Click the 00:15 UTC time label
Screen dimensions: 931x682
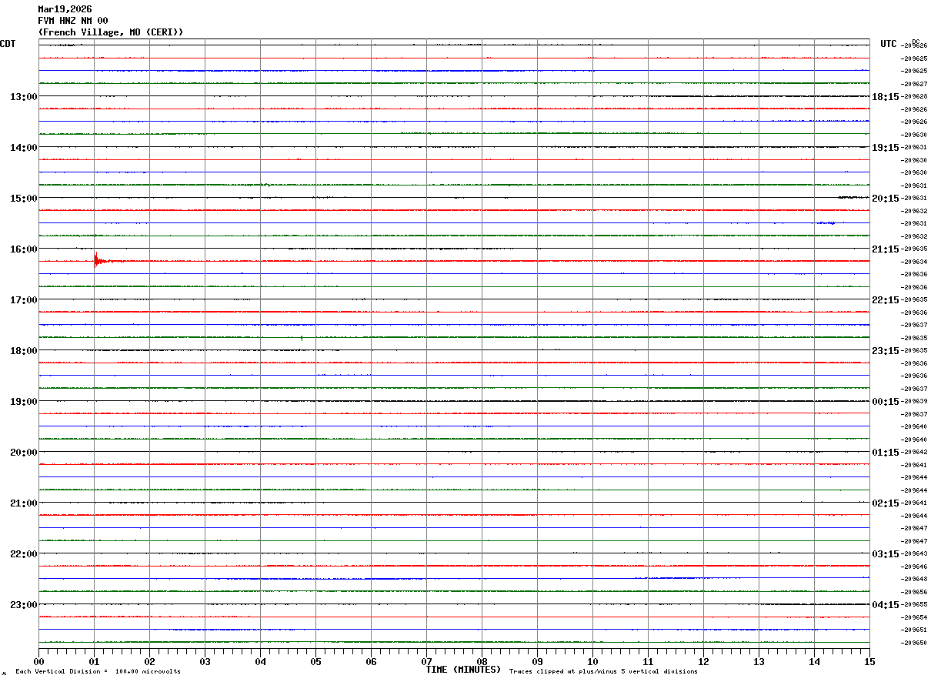(x=885, y=401)
